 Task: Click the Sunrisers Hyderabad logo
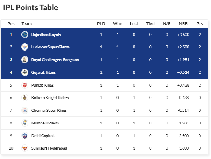coord(25,148)
